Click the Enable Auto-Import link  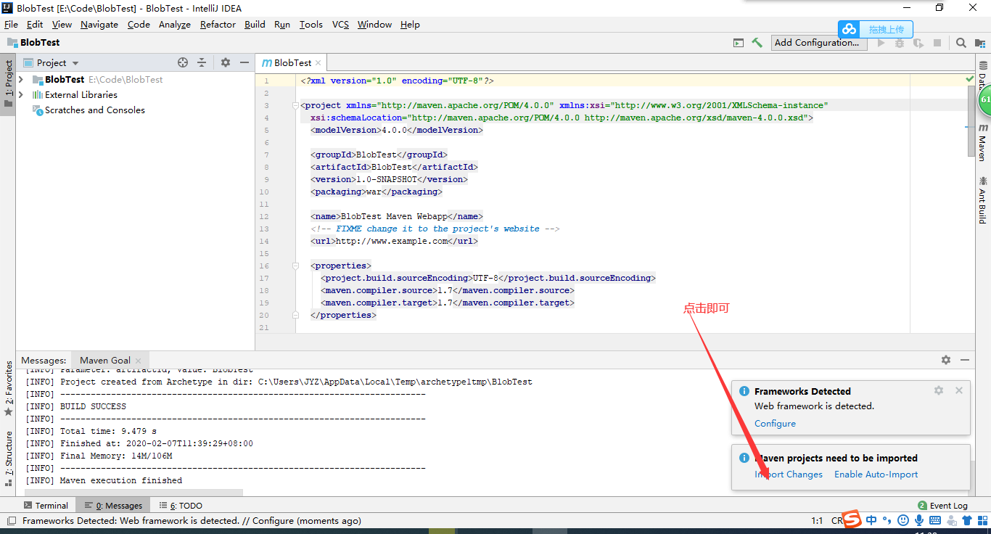(876, 475)
